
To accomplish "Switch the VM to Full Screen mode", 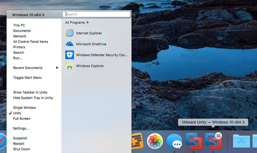I will pyautogui.click(x=22, y=119).
